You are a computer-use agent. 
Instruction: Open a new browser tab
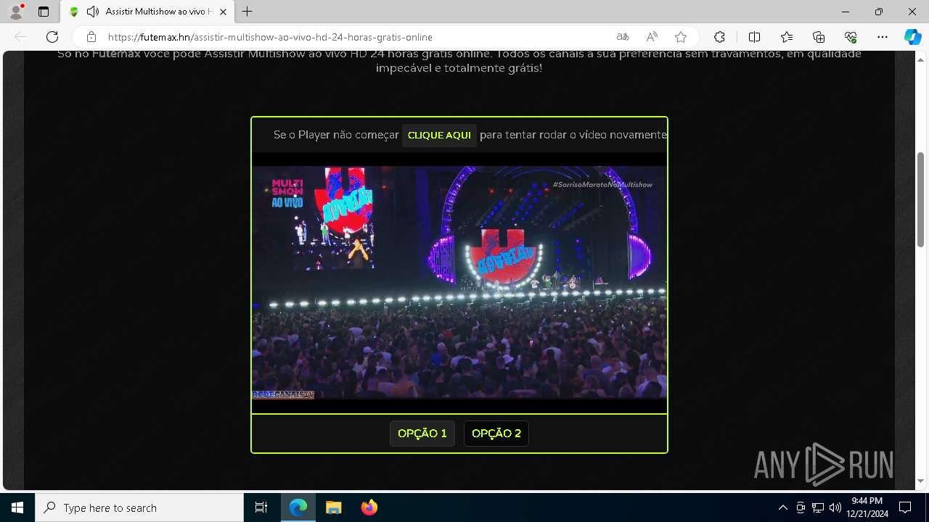tap(247, 12)
